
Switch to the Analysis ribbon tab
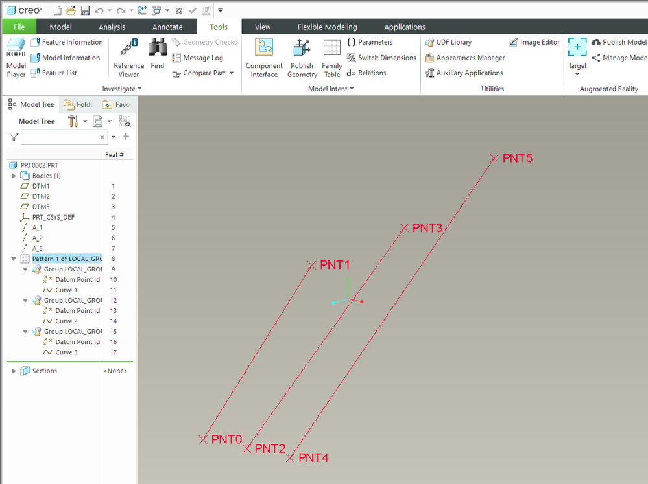pos(112,27)
